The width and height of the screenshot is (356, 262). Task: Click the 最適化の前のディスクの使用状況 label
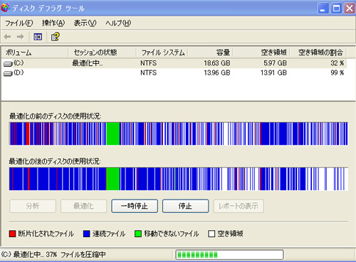point(55,116)
